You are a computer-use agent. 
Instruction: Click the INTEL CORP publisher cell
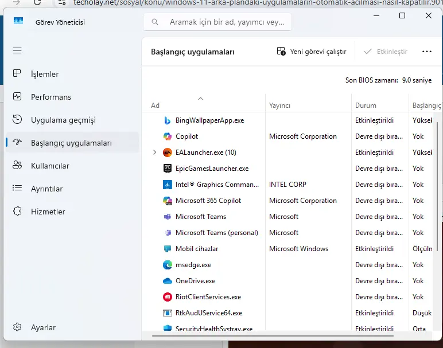pos(287,185)
